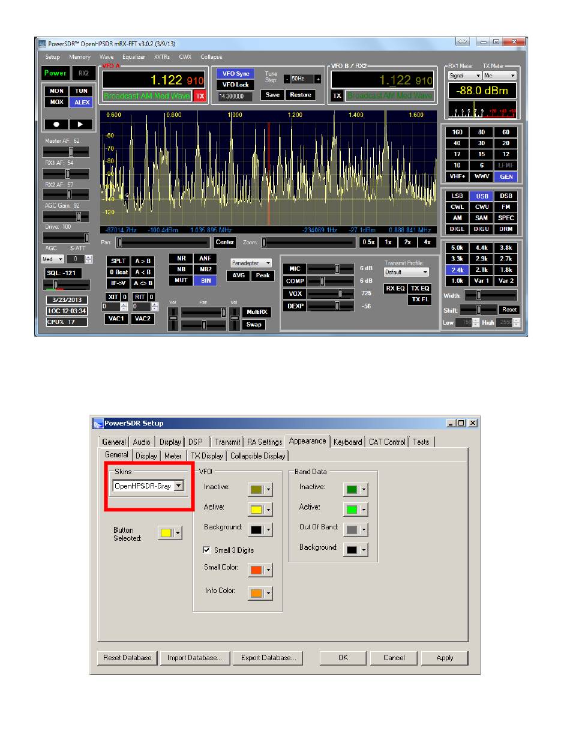
Task: Open the VFO Active color dropdown
Action: [268, 510]
